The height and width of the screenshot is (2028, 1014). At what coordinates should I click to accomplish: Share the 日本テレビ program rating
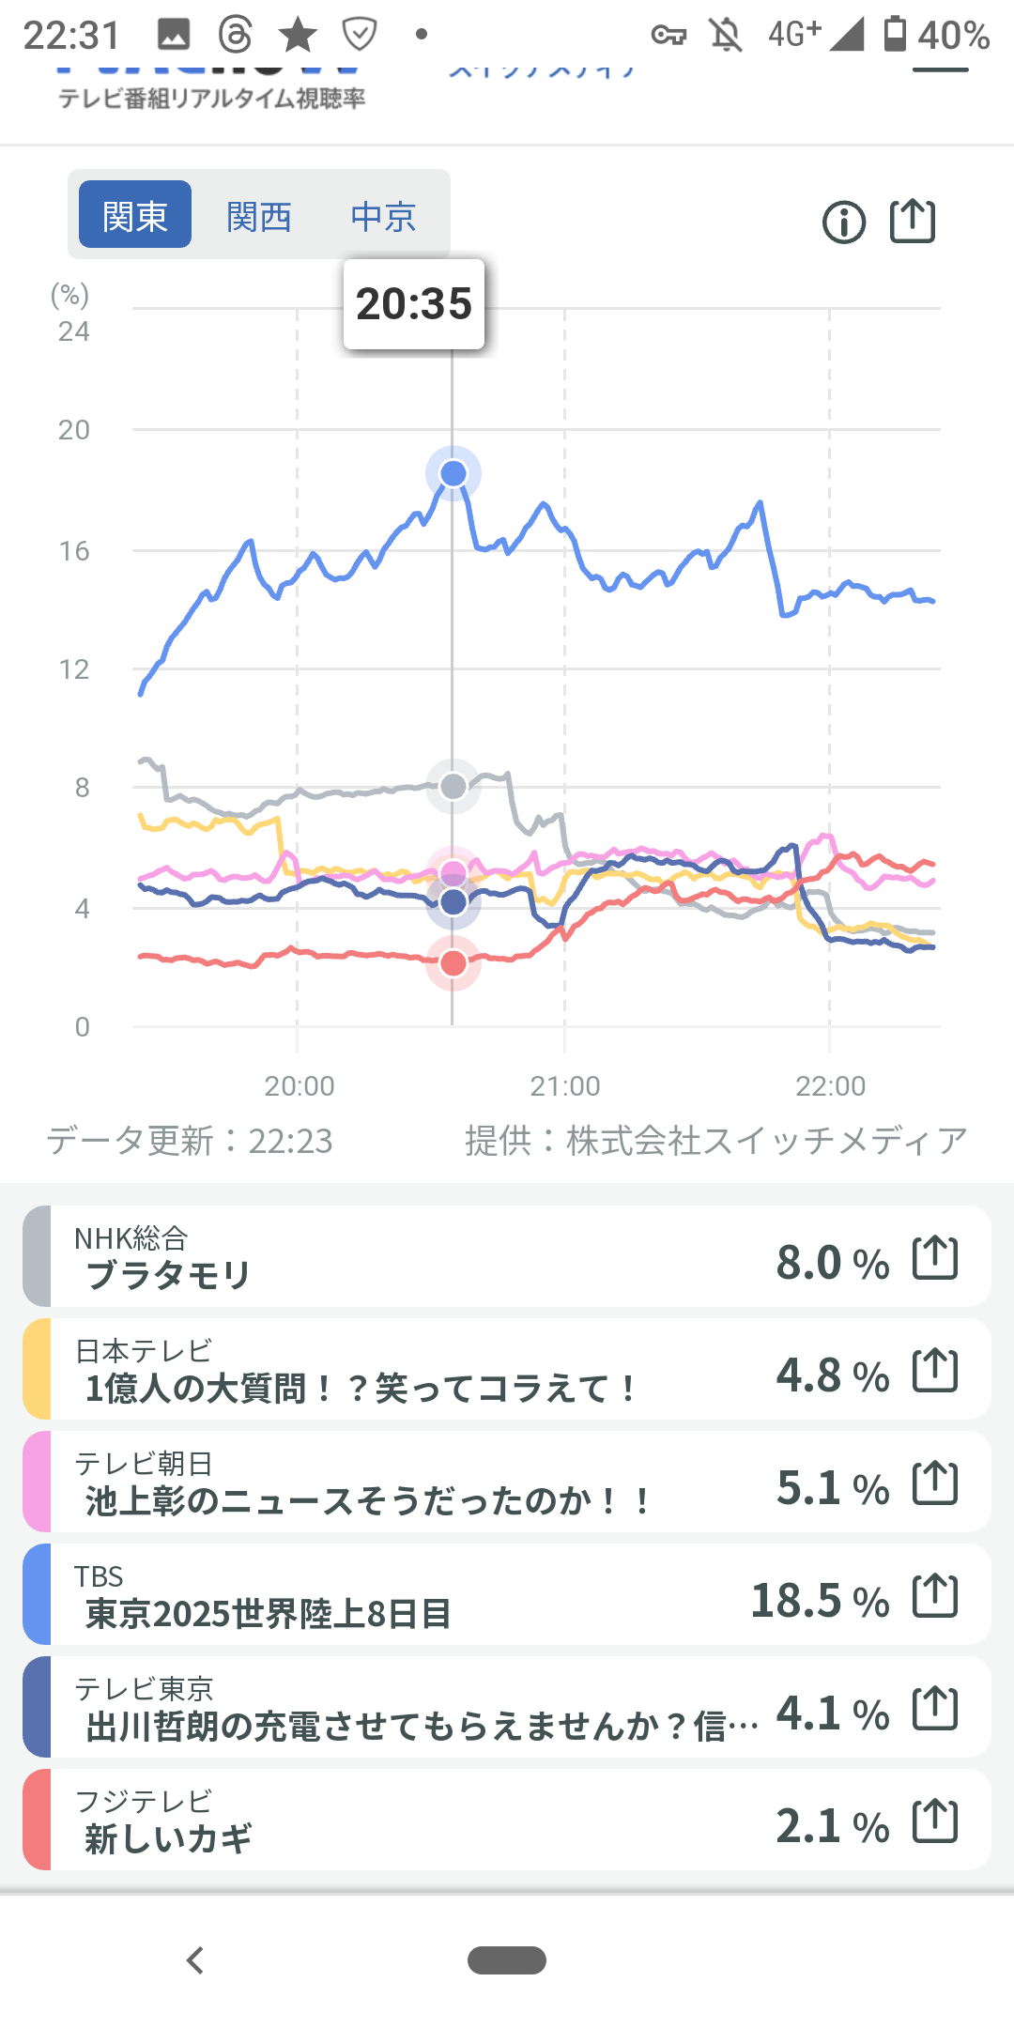(935, 1371)
